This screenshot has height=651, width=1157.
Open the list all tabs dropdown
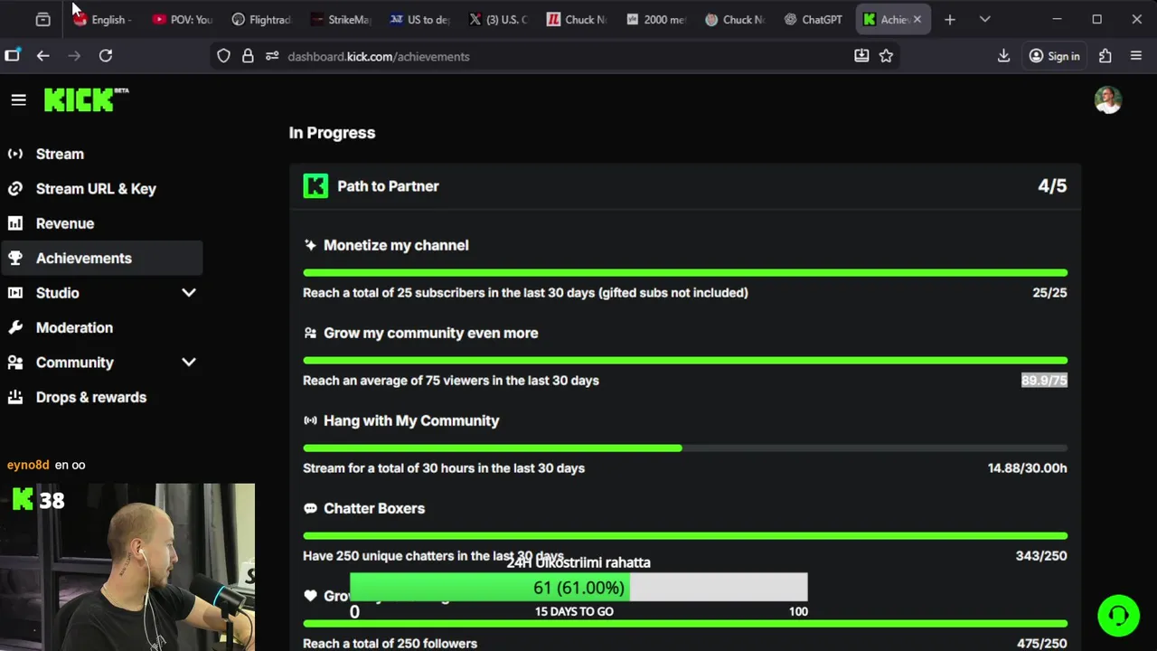tap(984, 19)
